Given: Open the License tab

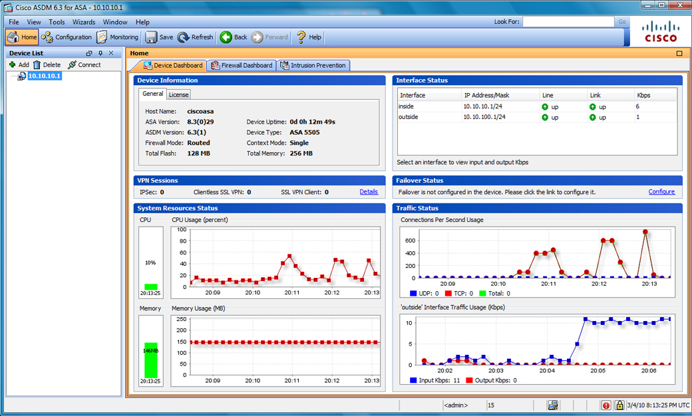Looking at the screenshot, I should coord(178,94).
